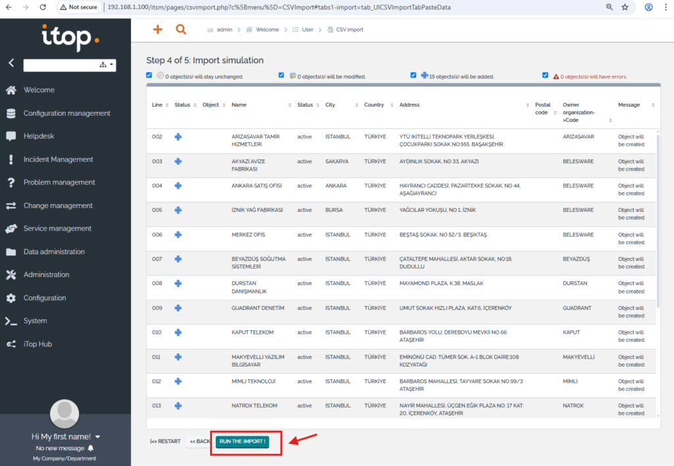Image resolution: width=674 pixels, height=466 pixels.
Task: Click the Data administration folder icon
Action: [11, 252]
